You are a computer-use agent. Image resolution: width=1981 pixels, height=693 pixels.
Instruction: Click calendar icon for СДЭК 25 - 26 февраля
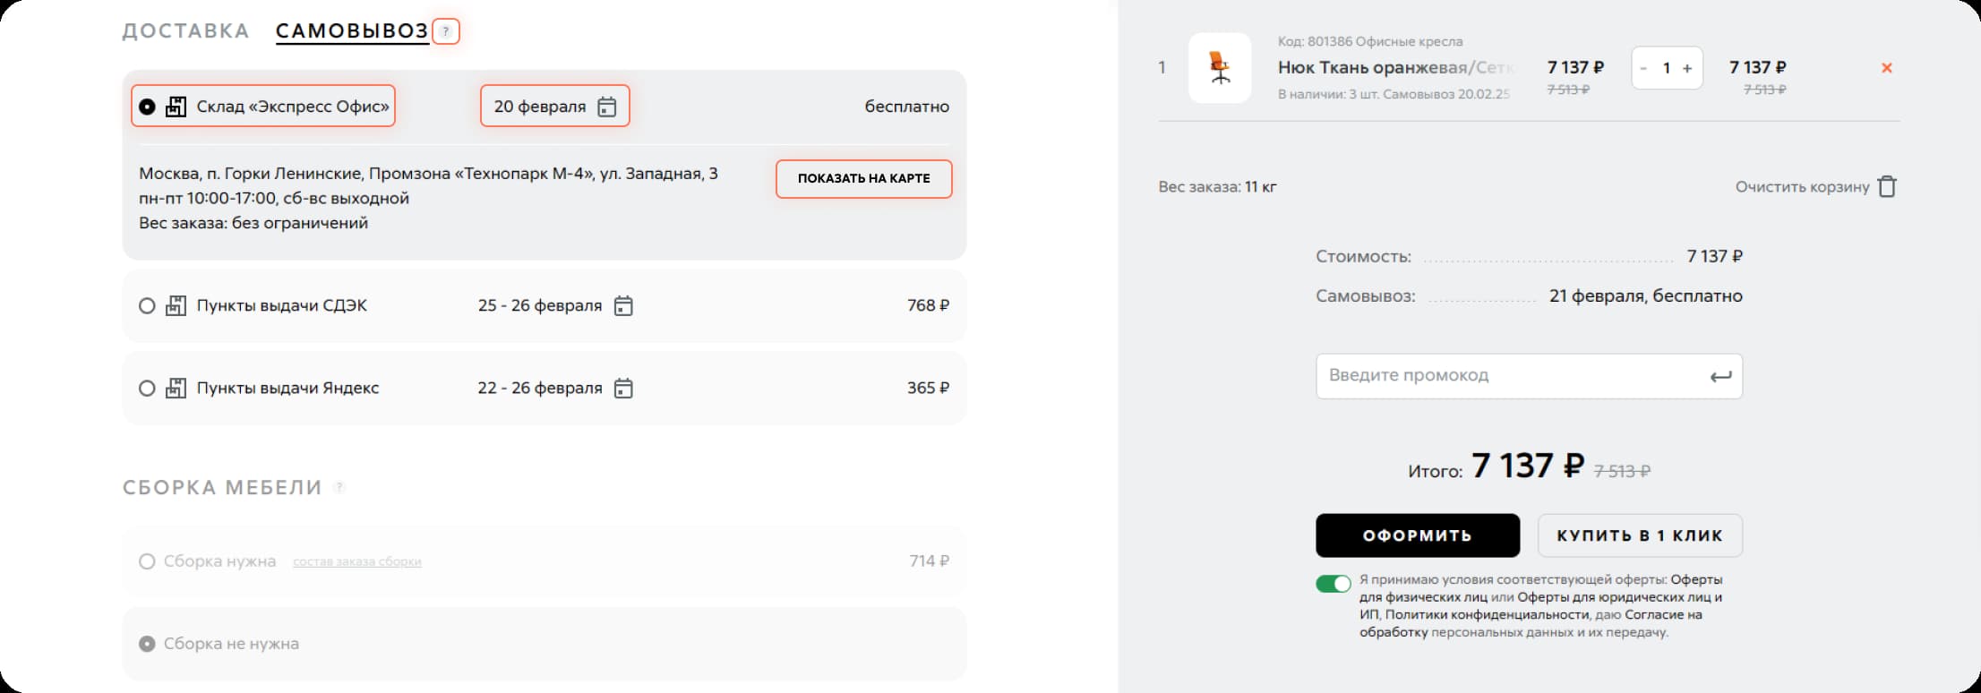point(623,306)
